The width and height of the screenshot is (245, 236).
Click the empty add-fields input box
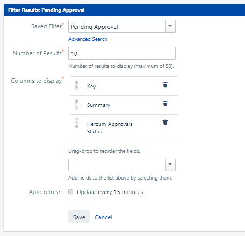[x=117, y=165]
